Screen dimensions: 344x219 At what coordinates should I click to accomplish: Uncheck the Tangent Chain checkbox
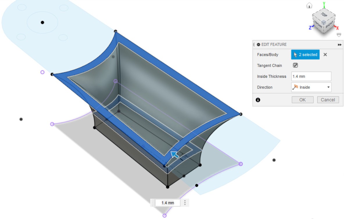pyautogui.click(x=295, y=66)
